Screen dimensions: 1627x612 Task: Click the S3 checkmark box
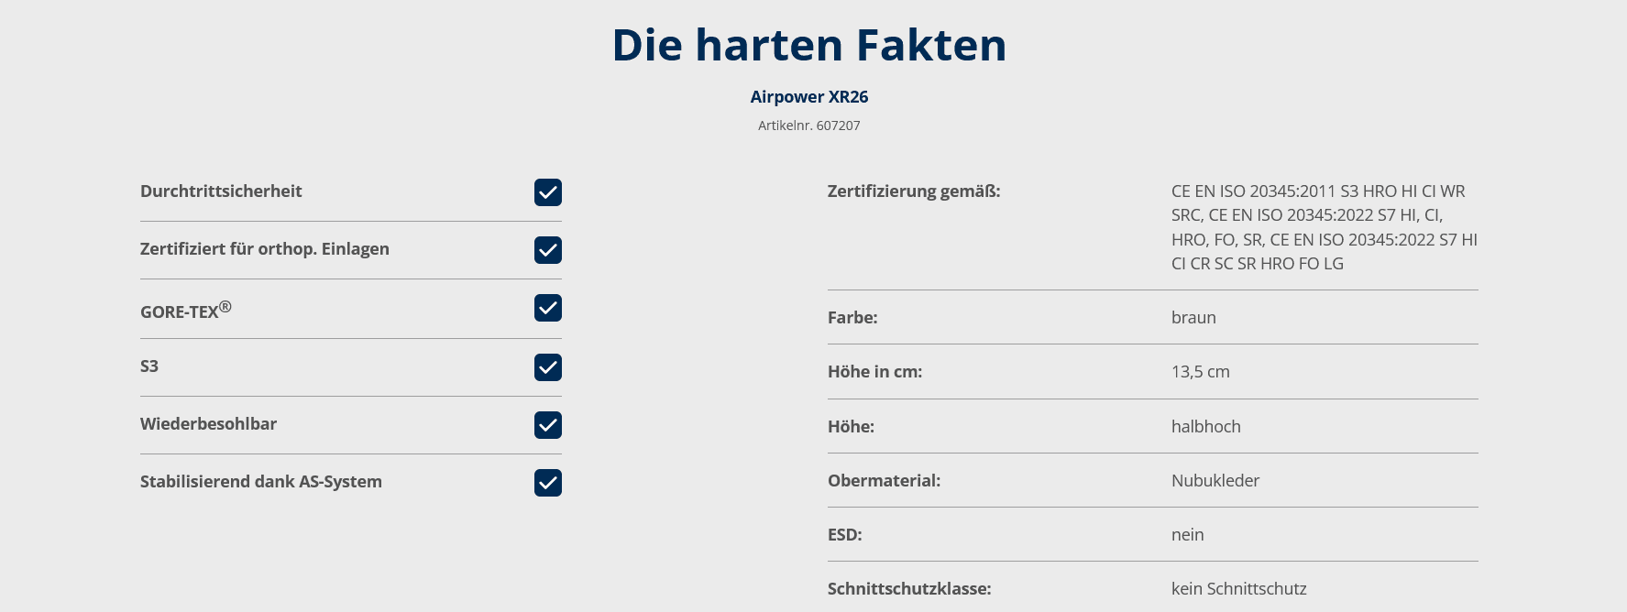point(548,367)
